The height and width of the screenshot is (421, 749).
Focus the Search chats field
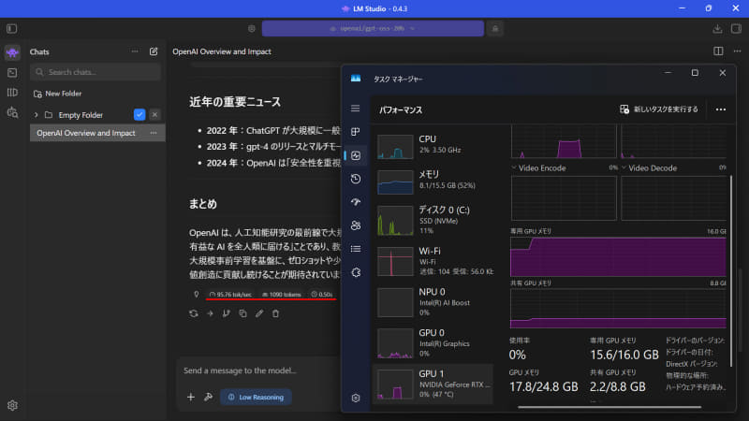pyautogui.click(x=95, y=72)
